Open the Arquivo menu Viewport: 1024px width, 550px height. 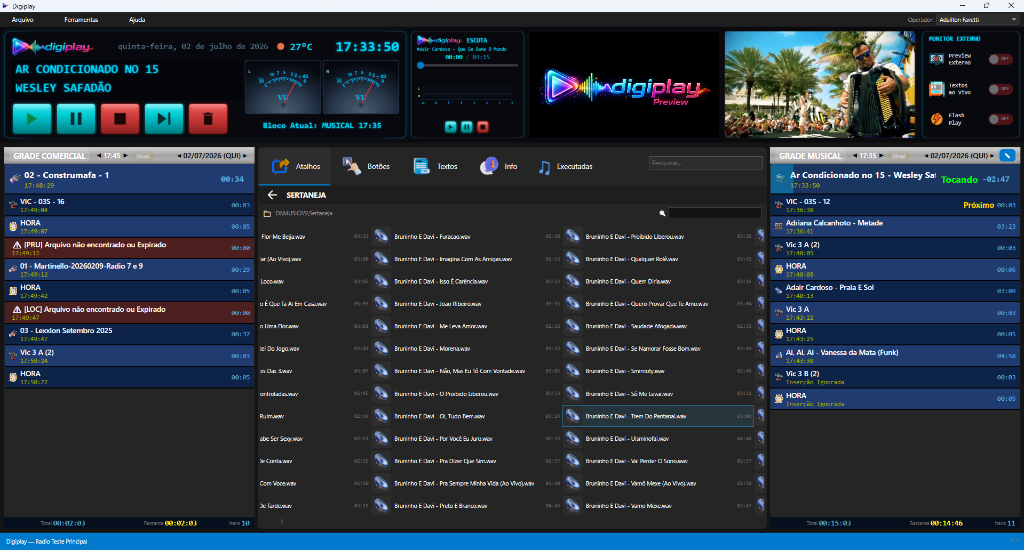(22, 20)
